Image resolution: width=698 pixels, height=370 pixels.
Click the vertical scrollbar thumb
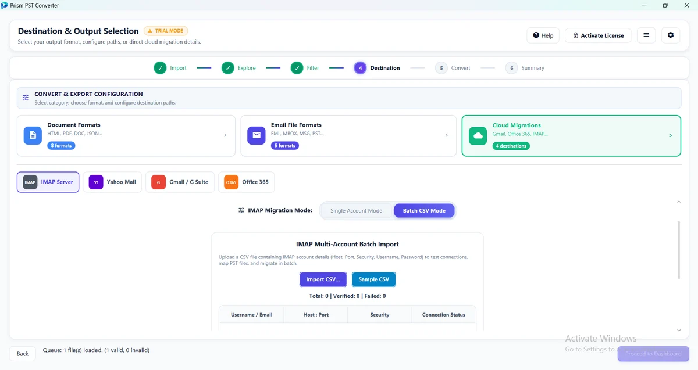tap(679, 250)
